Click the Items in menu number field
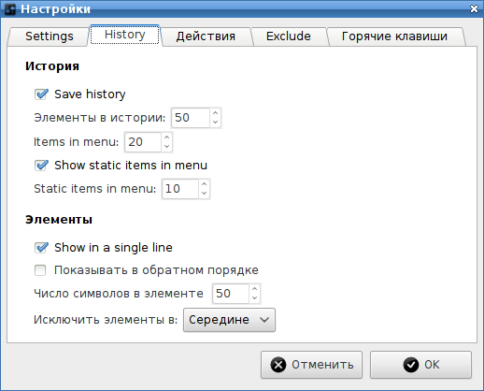 point(143,142)
